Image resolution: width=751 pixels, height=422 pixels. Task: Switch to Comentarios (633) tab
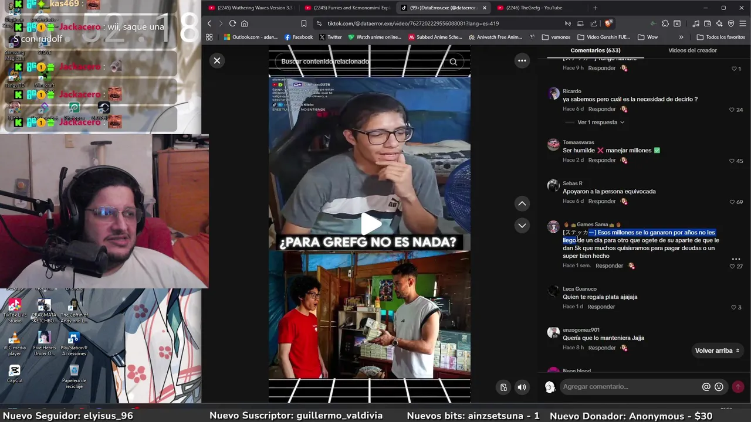pos(595,50)
